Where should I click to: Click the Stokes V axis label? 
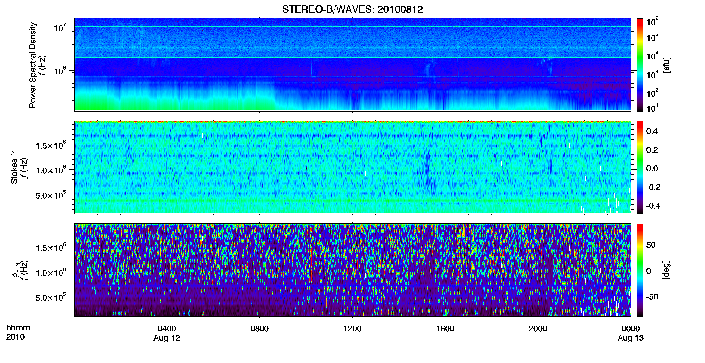14,167
